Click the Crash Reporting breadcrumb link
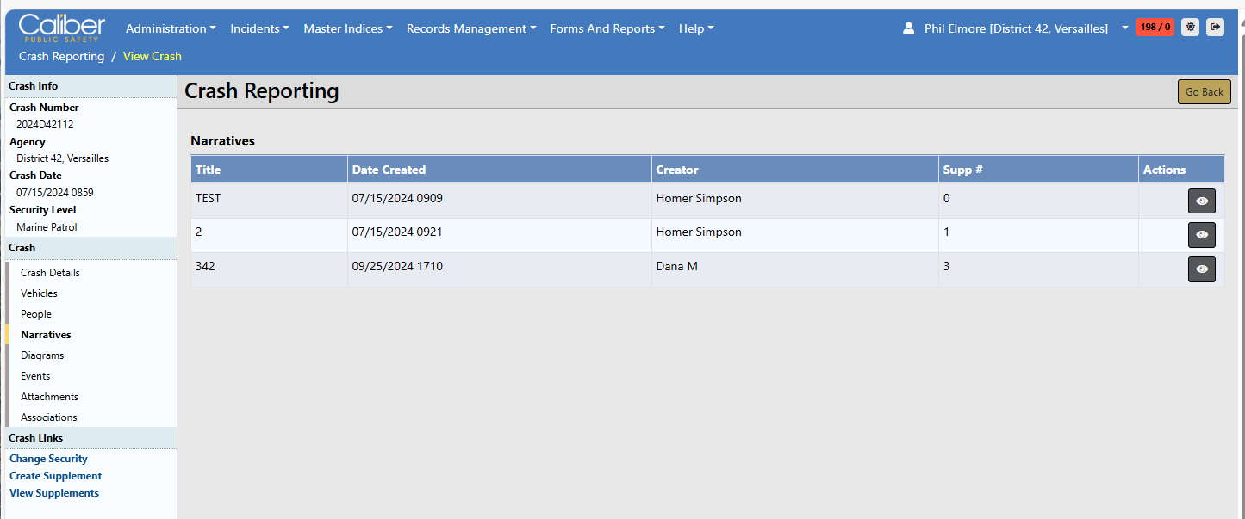The image size is (1245, 519). tap(61, 56)
